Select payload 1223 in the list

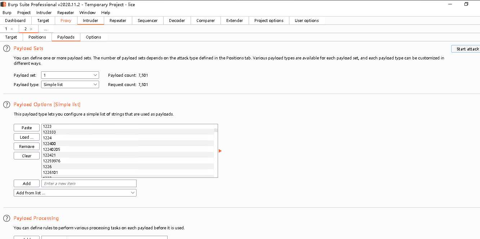(x=128, y=126)
